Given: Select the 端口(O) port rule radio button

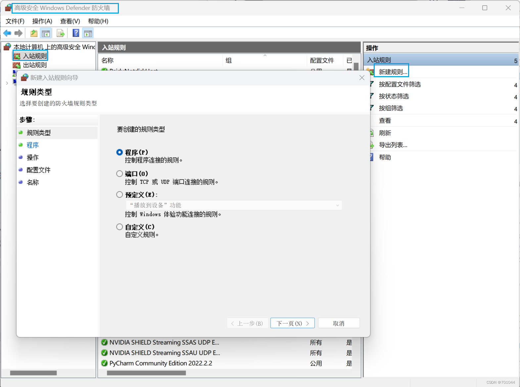Looking at the screenshot, I should pos(119,173).
